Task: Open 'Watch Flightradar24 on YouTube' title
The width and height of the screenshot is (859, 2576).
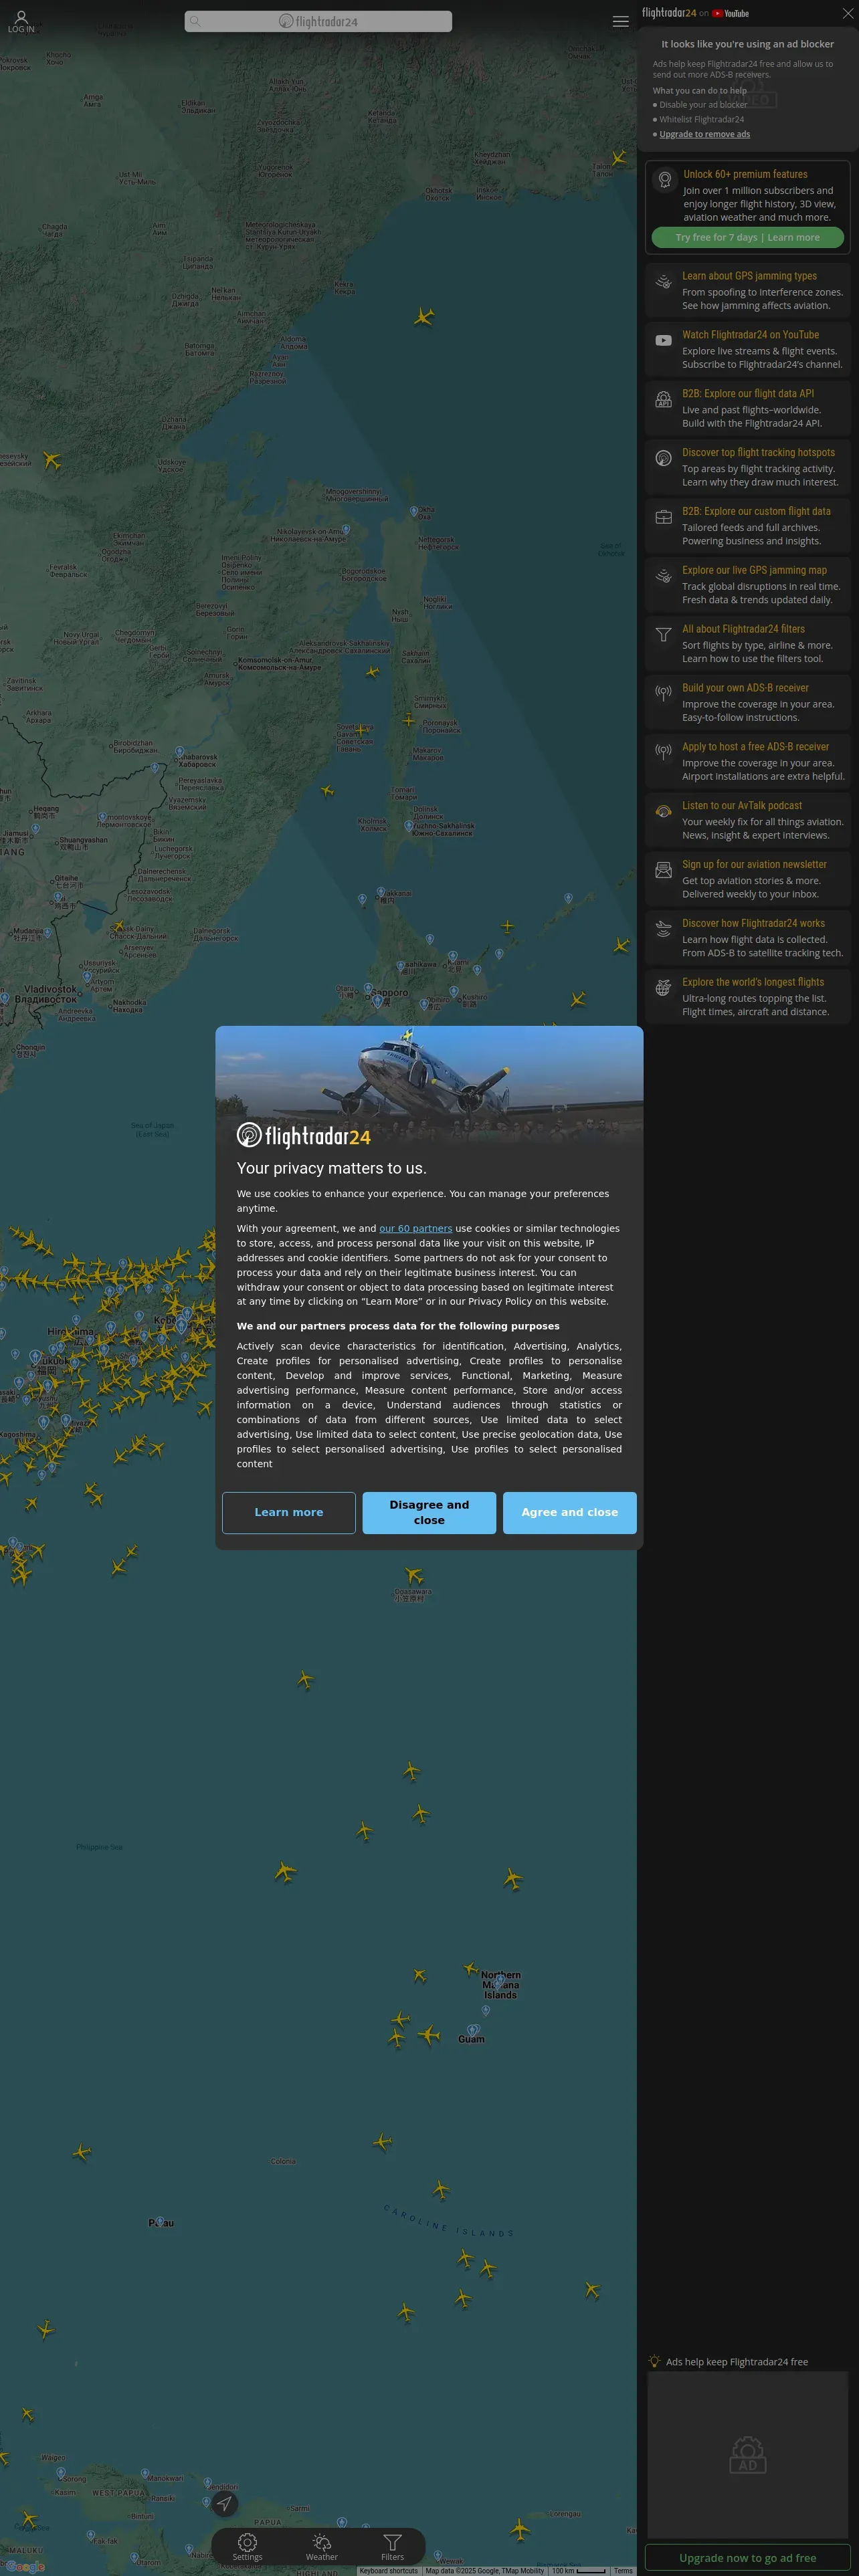Action: pos(750,335)
